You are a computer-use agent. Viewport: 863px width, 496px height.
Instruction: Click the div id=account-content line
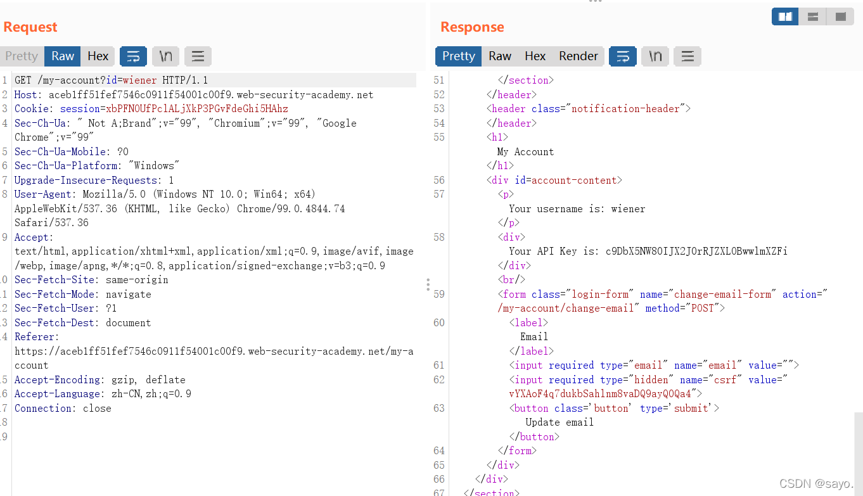pyautogui.click(x=554, y=181)
